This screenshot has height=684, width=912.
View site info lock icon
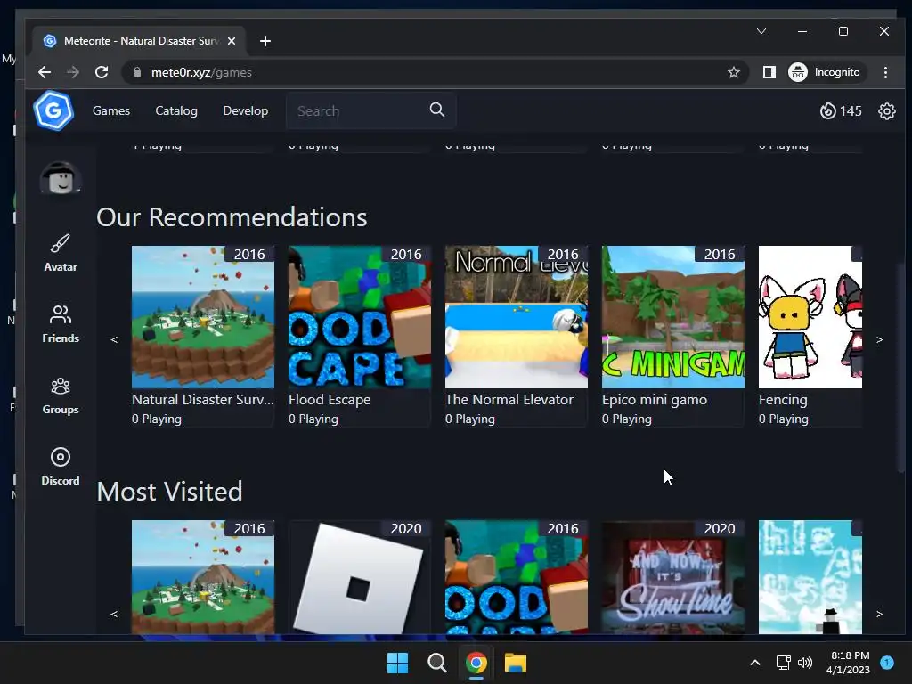click(x=137, y=72)
